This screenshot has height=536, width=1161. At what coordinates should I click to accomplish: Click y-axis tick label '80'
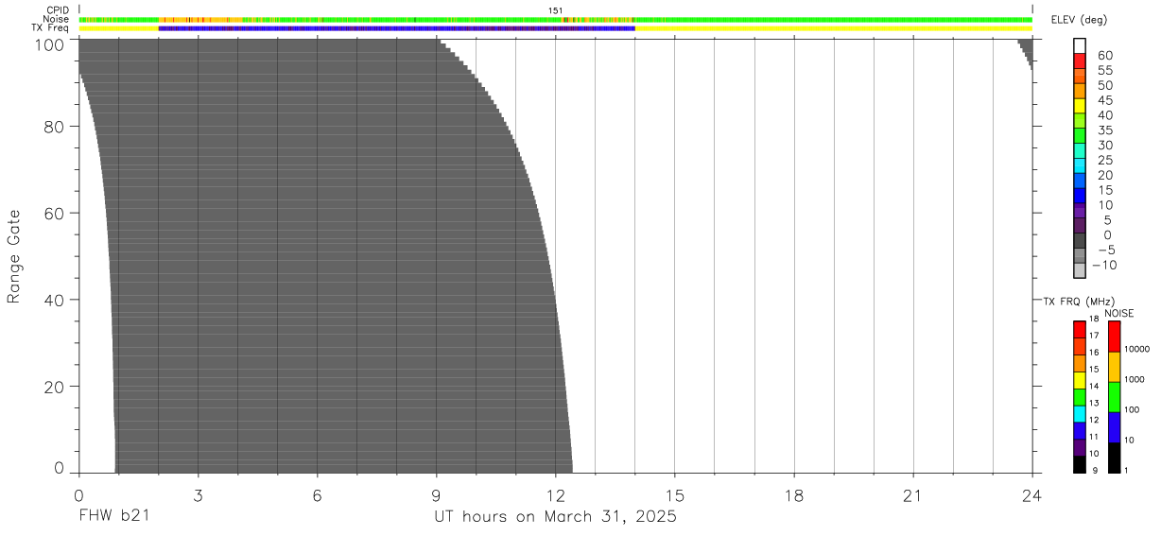pyautogui.click(x=55, y=127)
